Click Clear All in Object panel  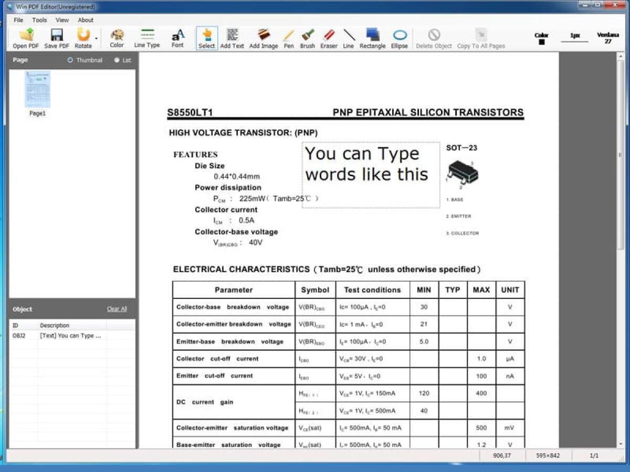pos(117,309)
